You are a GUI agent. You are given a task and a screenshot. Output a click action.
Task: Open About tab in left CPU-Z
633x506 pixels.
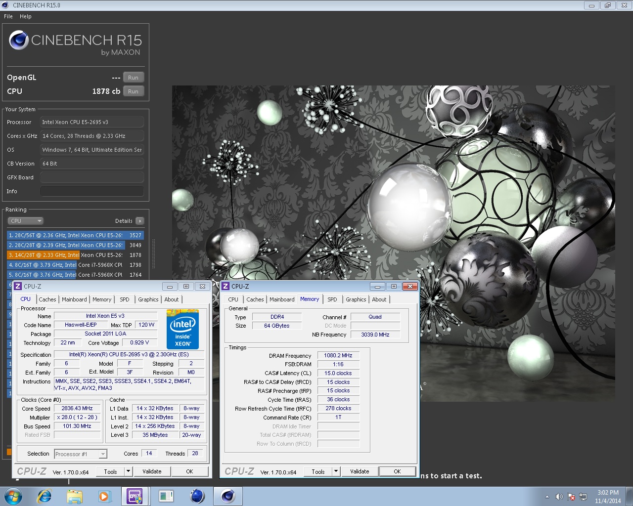coord(172,299)
